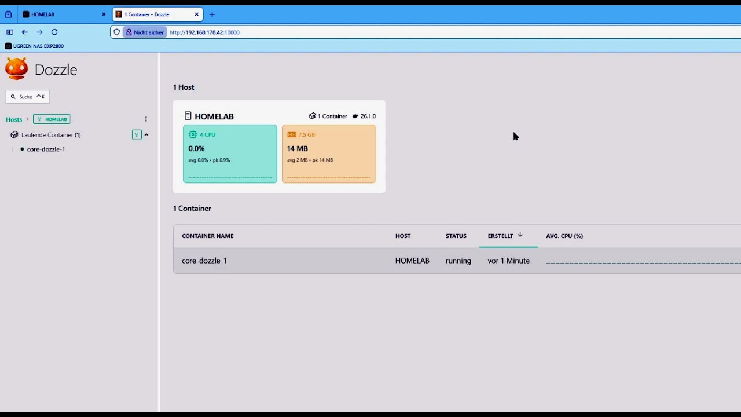The image size is (741, 417).
Task: Click the '1 Host' heading
Action: coord(184,87)
